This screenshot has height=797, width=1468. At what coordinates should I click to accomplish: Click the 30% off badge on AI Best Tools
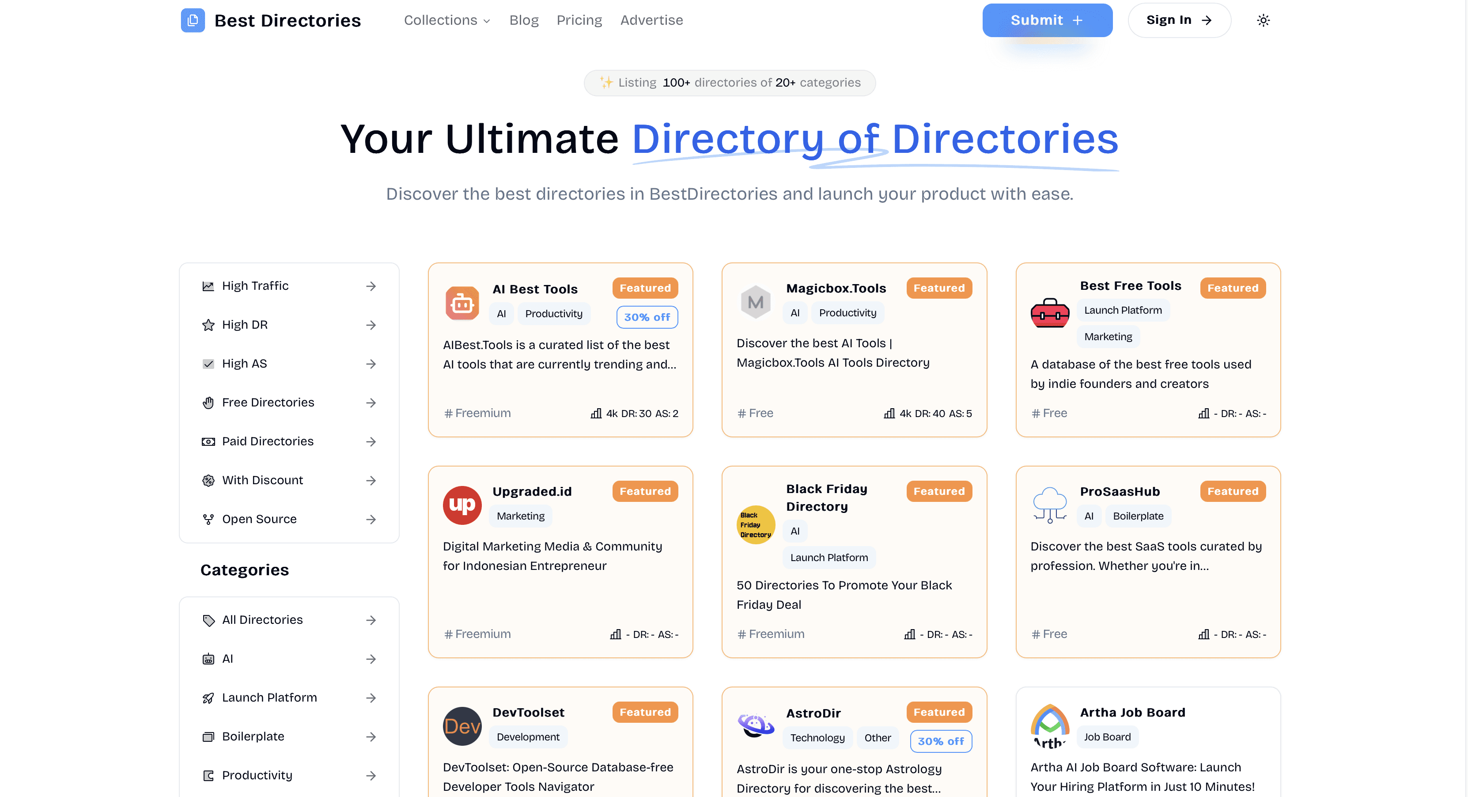pos(647,317)
